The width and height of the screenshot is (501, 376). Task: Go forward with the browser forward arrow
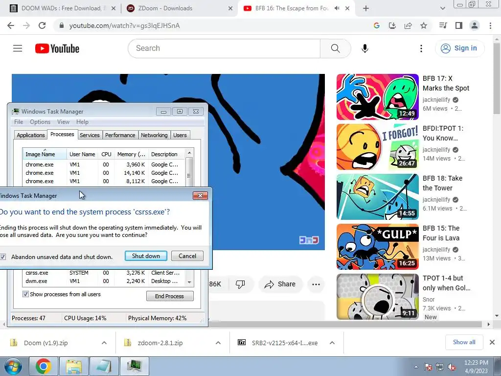coord(26,25)
